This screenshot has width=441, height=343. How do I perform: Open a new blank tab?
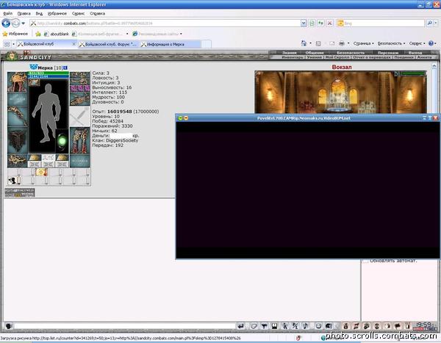point(207,44)
